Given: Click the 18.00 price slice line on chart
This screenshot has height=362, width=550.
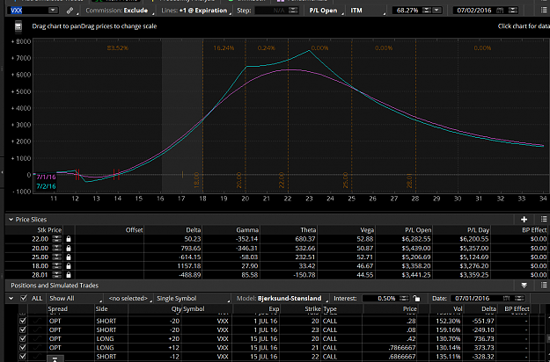Looking at the screenshot, I should 203,115.
